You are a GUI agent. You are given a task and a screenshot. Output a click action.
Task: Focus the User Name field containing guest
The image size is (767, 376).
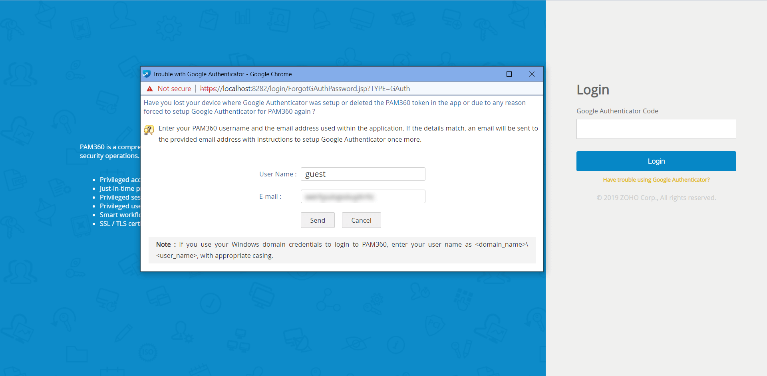(x=363, y=174)
